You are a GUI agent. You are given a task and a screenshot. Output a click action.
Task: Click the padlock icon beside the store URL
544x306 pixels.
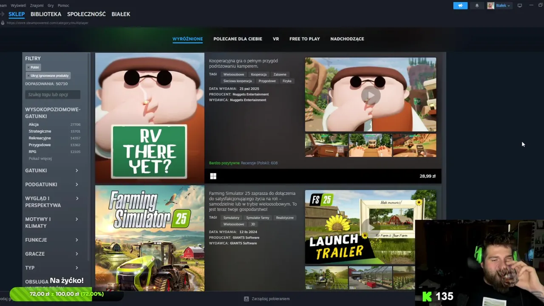(x=3, y=23)
